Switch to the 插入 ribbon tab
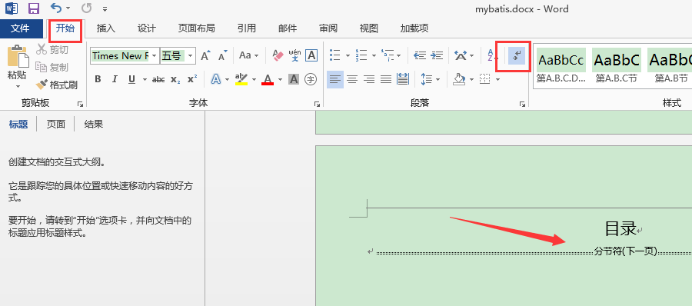 pyautogui.click(x=106, y=28)
